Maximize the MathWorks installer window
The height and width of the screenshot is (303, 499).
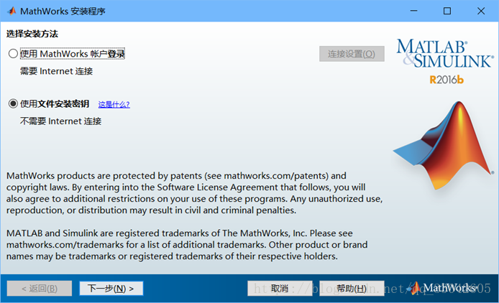pos(447,11)
